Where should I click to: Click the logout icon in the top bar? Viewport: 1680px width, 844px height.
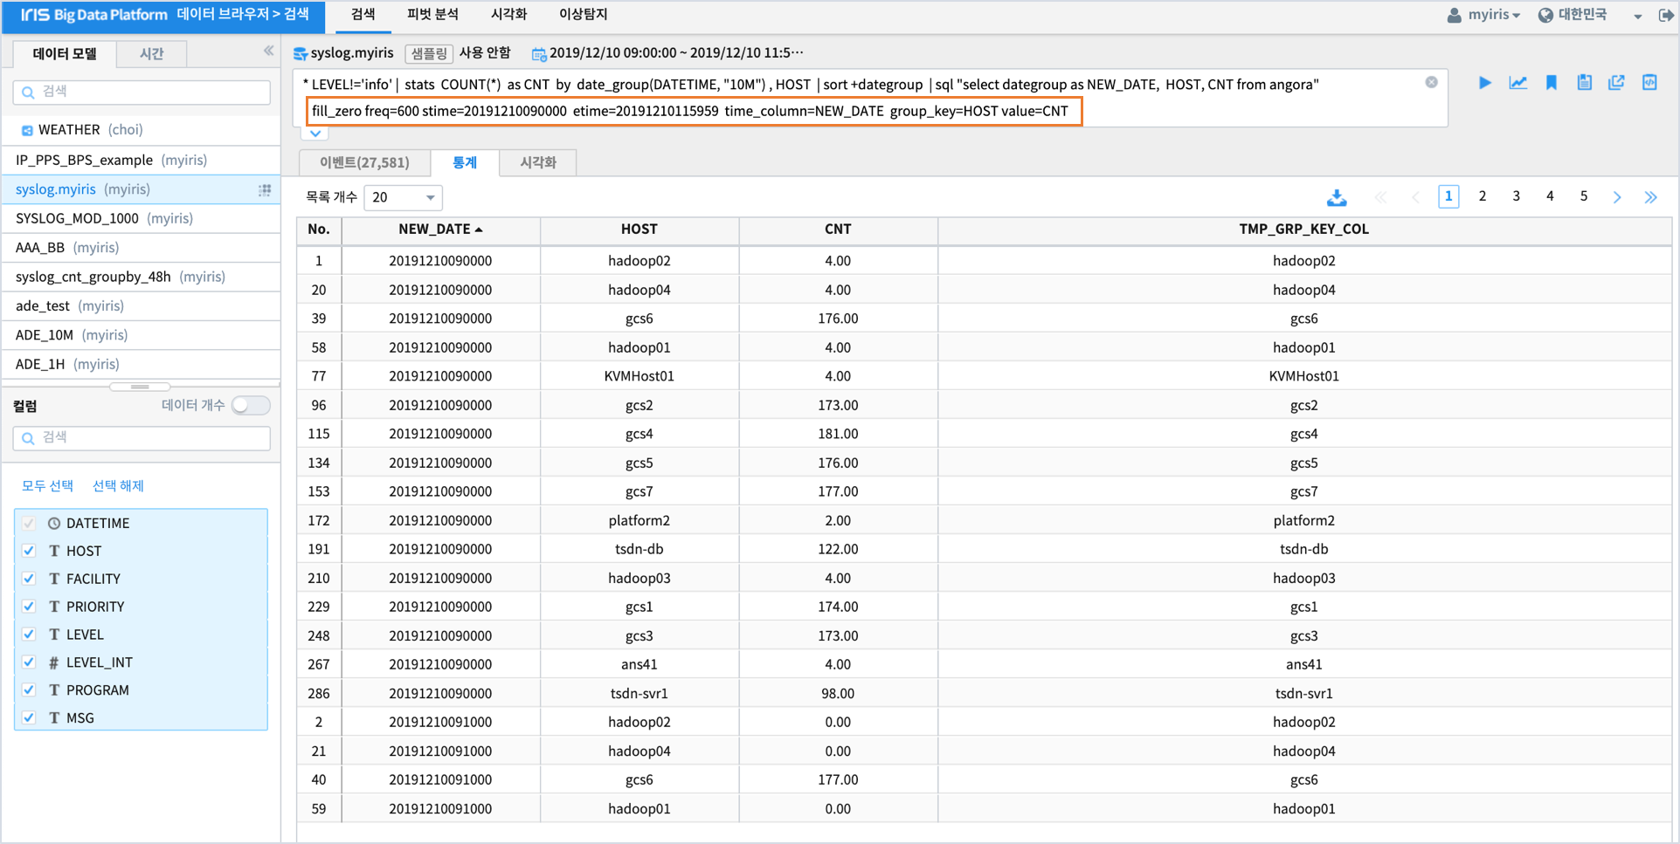(x=1666, y=15)
